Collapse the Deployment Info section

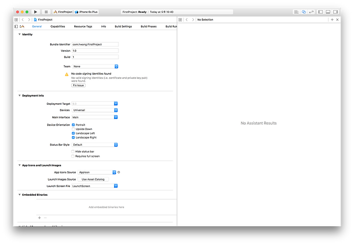[x=19, y=95]
